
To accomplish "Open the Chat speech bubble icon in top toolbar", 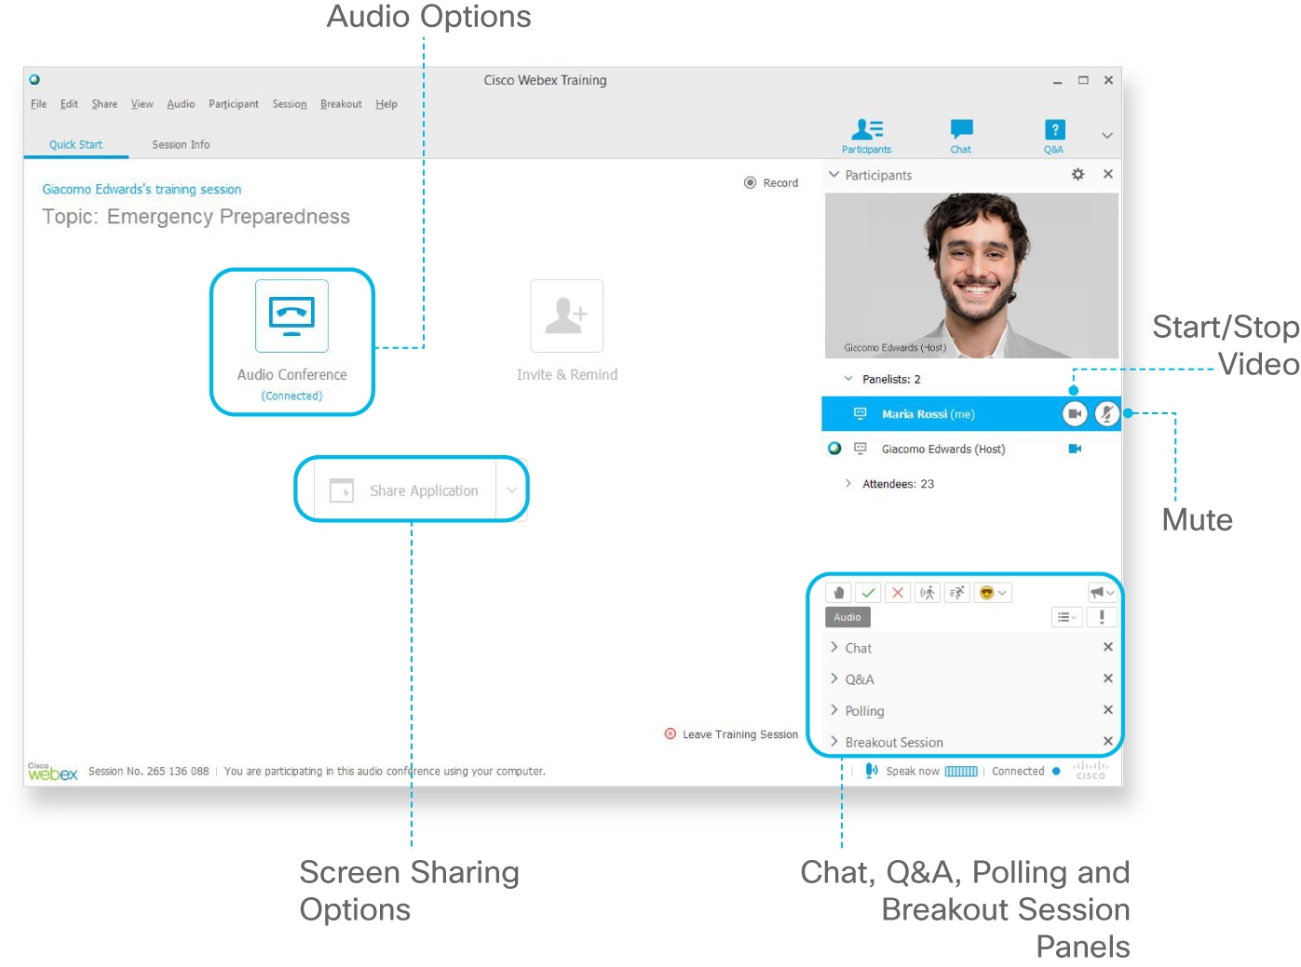I will pyautogui.click(x=961, y=129).
